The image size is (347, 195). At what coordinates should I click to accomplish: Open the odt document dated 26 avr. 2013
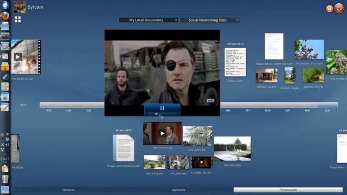[124, 148]
